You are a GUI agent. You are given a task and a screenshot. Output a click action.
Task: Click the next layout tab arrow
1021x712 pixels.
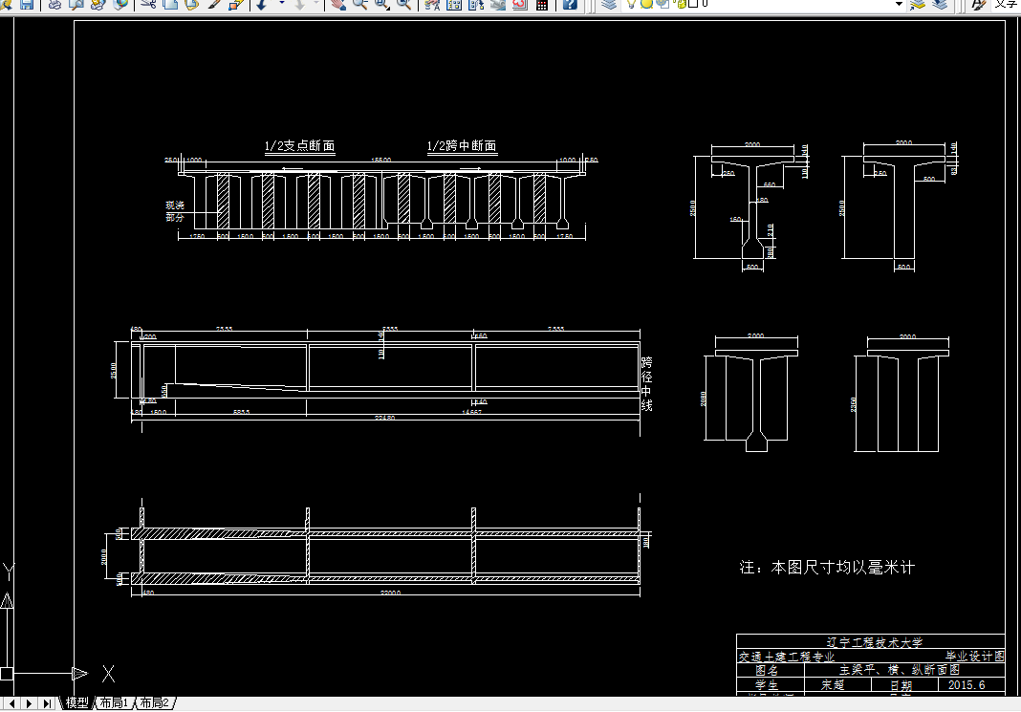(x=29, y=703)
